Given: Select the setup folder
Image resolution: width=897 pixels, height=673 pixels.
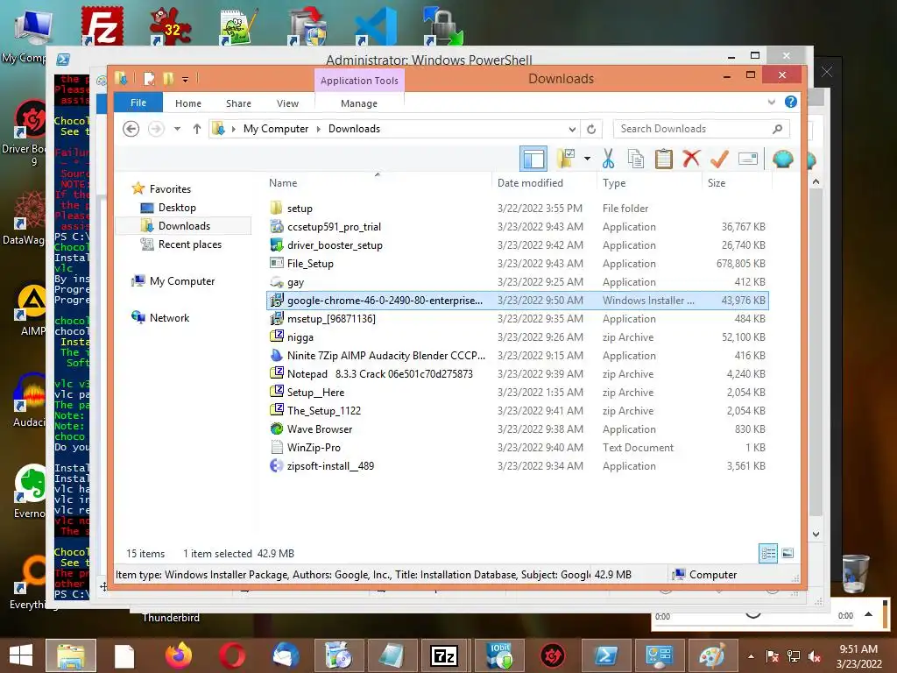Looking at the screenshot, I should click(518, 209).
